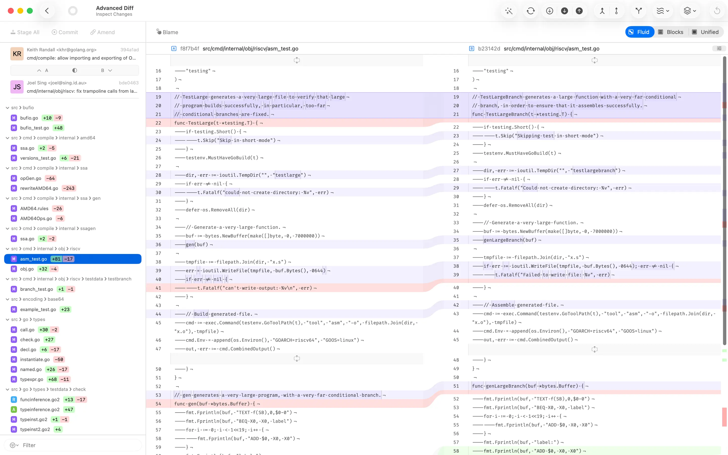Click the pull filled down-arrow icon
728x455 pixels.
click(x=564, y=11)
